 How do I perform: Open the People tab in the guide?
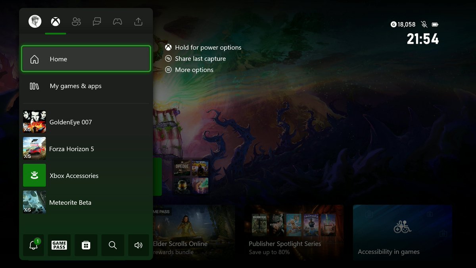click(x=76, y=22)
